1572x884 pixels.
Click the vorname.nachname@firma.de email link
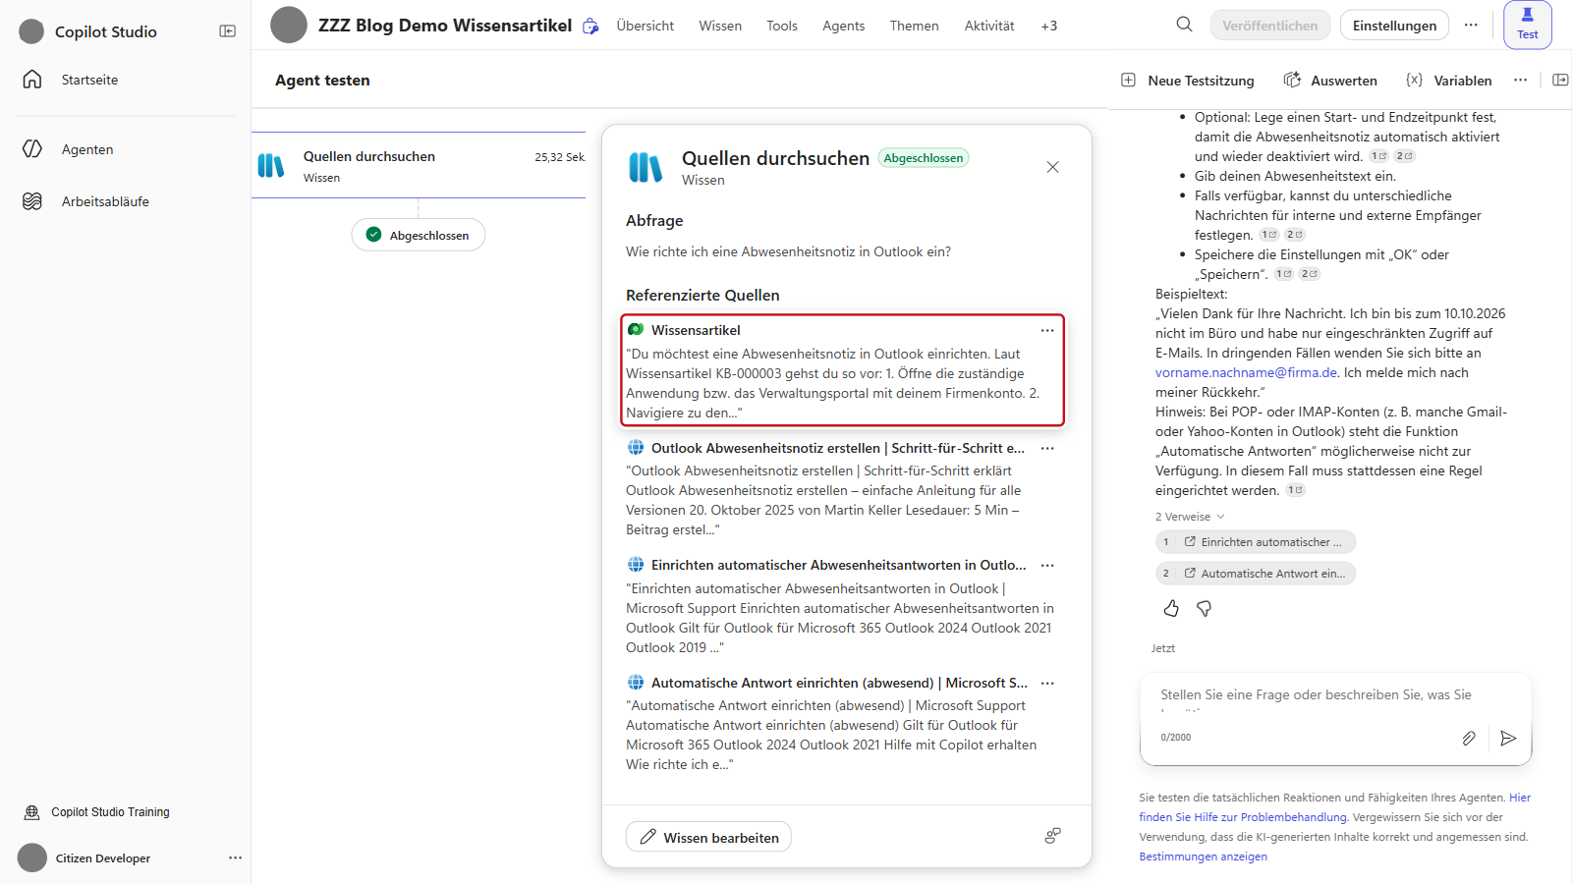click(x=1246, y=372)
